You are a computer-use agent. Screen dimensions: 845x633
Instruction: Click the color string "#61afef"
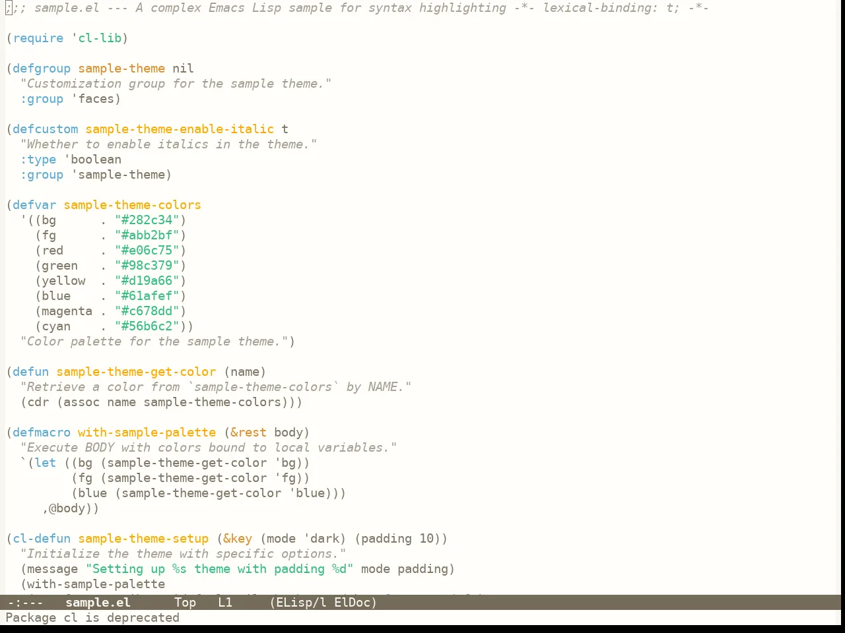[x=147, y=296]
